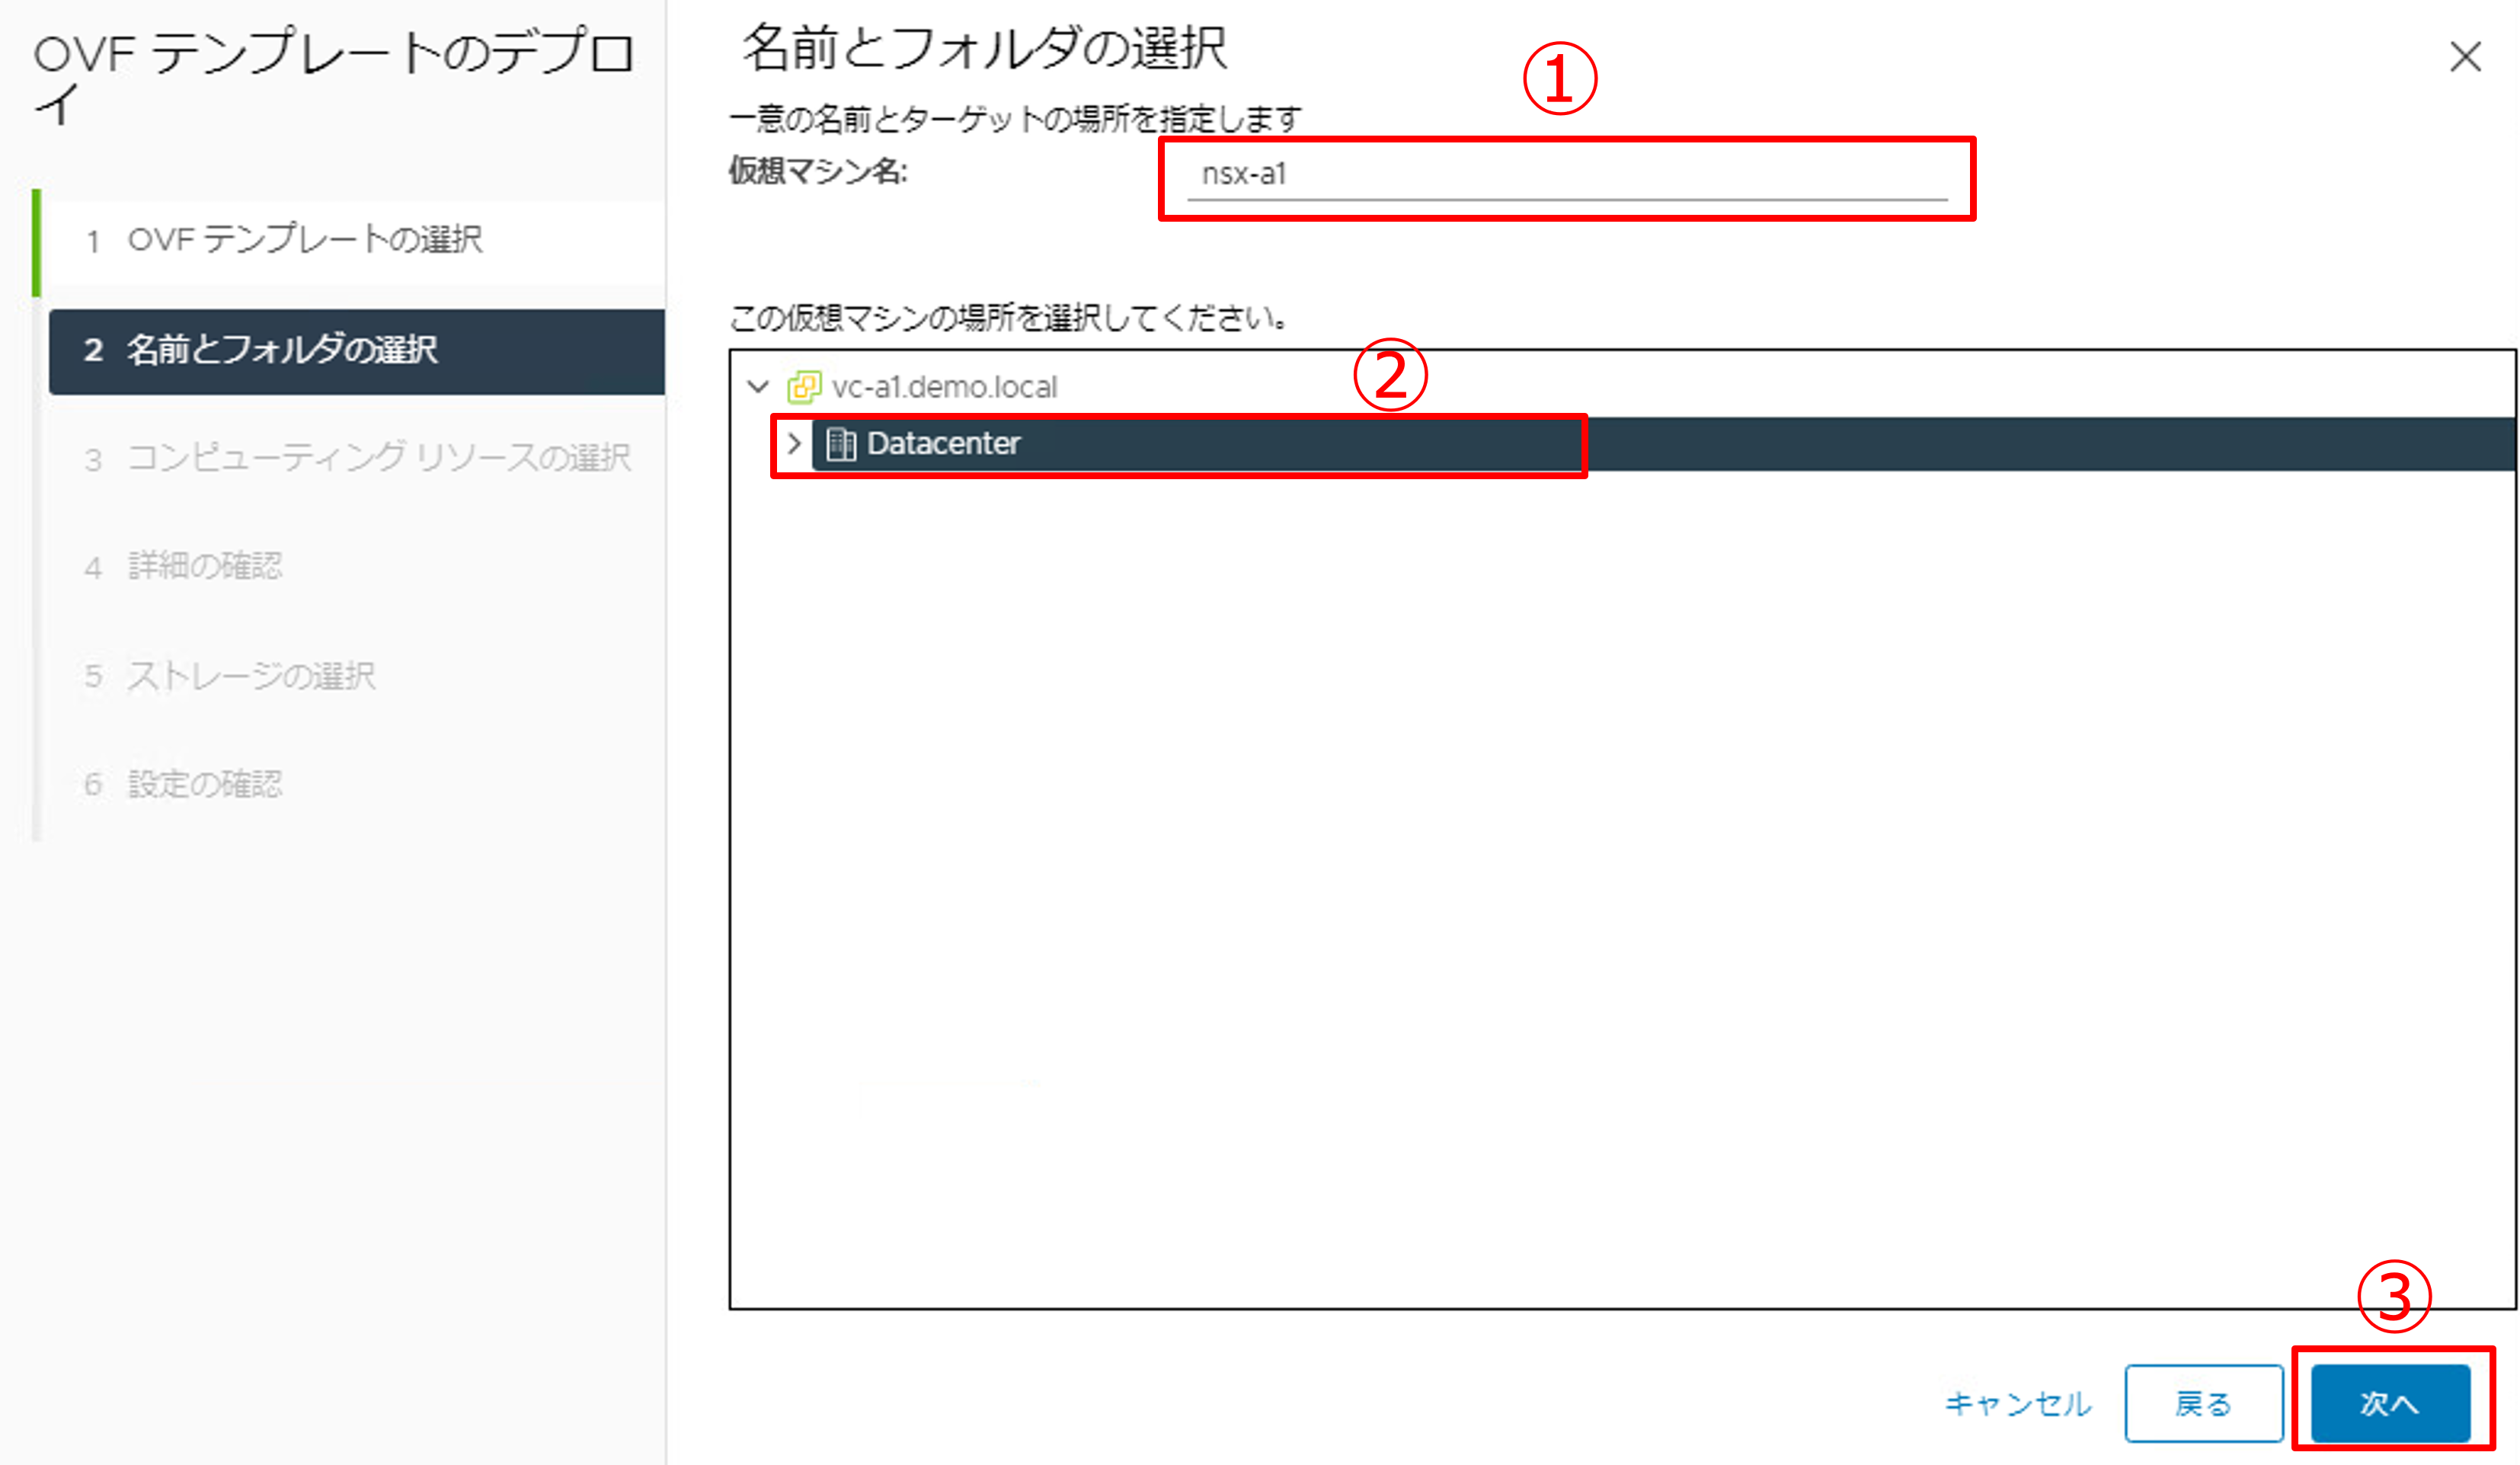Go to step 1 OVF テンプレートの選択

pos(305,240)
